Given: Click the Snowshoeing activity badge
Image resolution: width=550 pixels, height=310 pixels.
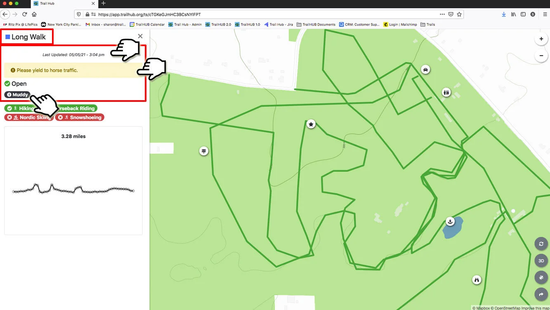Looking at the screenshot, I should (80, 117).
